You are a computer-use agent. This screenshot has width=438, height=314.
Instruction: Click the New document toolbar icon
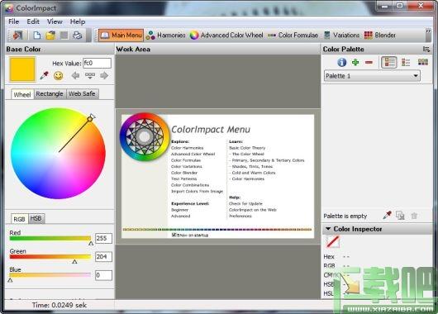37,36
